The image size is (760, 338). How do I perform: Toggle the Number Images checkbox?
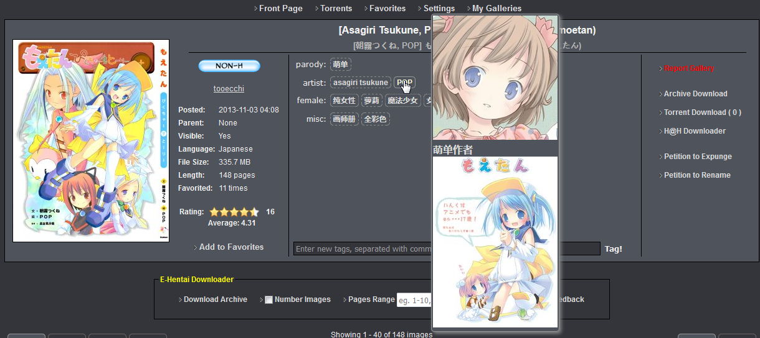click(269, 299)
